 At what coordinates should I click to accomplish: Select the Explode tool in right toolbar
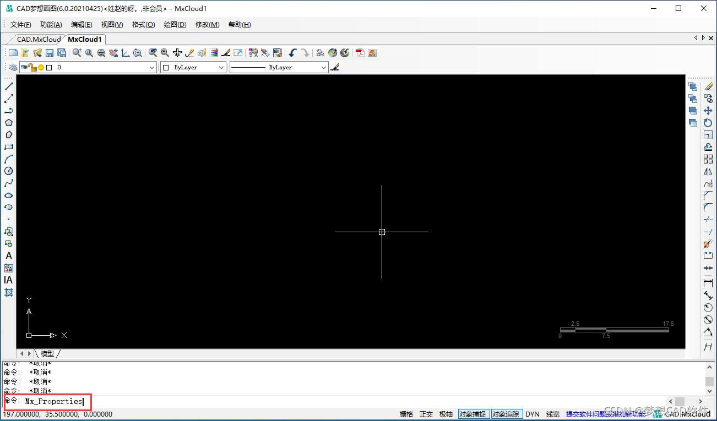coord(708,244)
